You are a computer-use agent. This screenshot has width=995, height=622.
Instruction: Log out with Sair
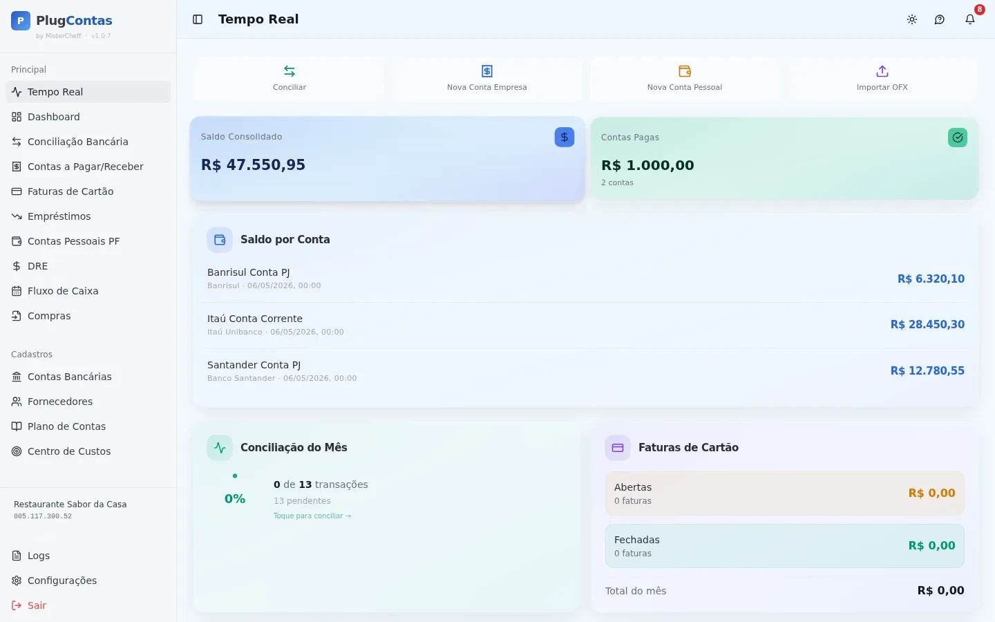click(x=88, y=605)
